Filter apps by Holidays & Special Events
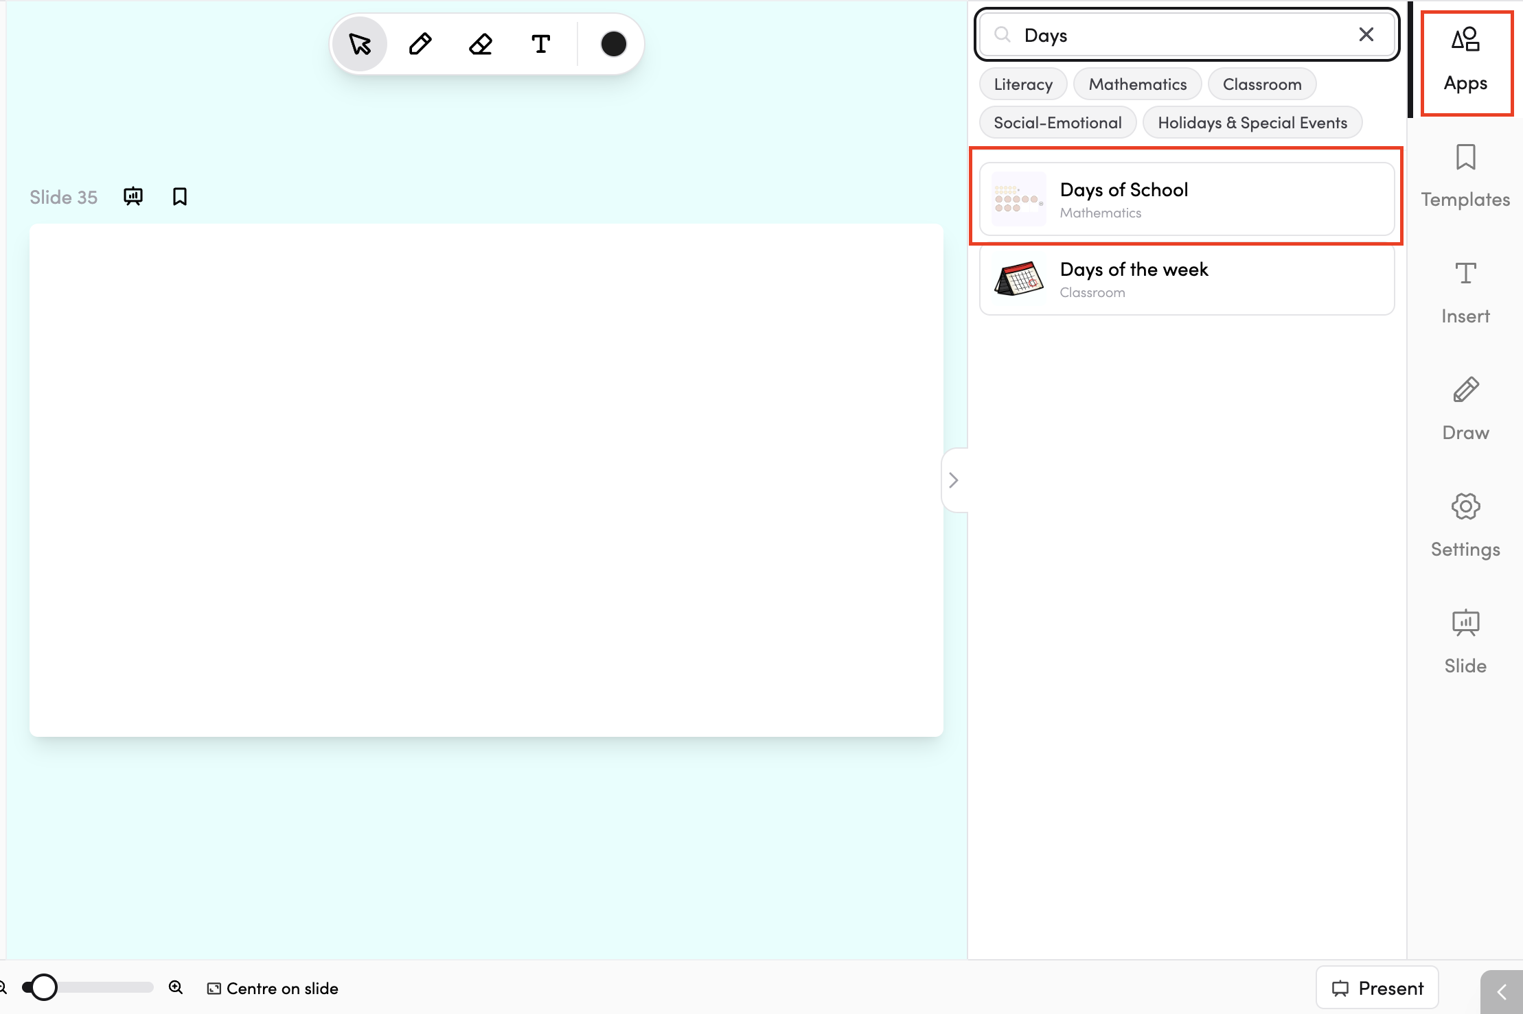Image resolution: width=1523 pixels, height=1014 pixels. click(x=1252, y=123)
